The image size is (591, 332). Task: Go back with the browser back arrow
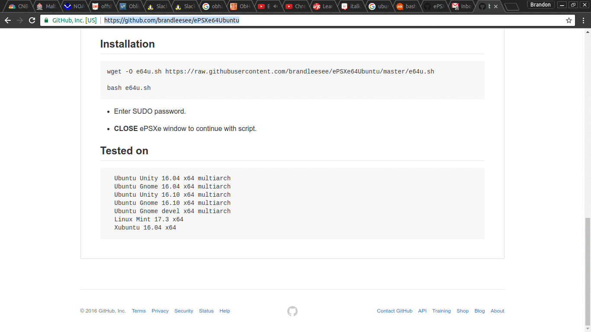8,20
